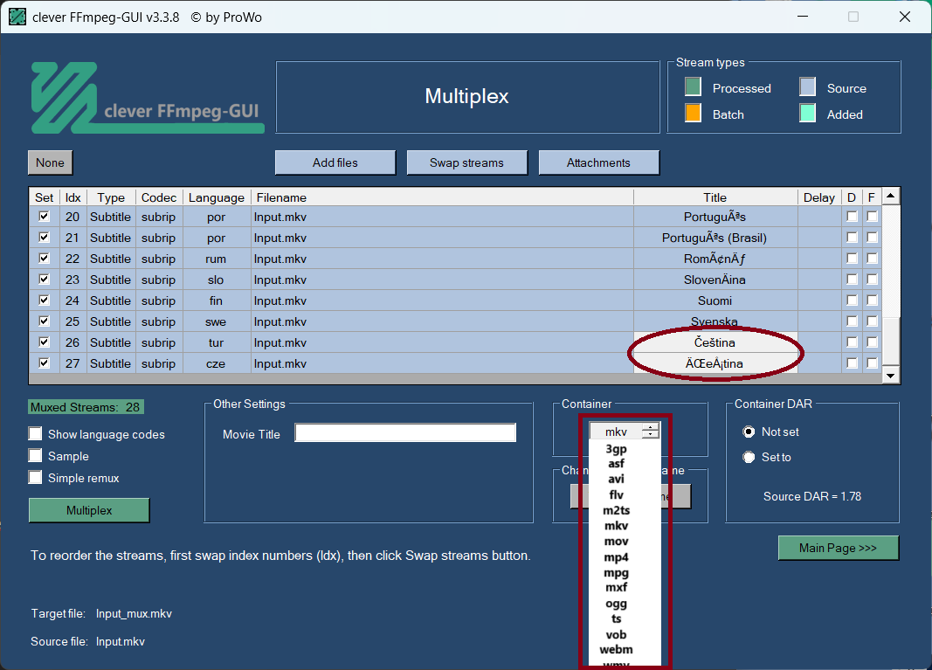Choose mpg from container list
Image resolution: width=932 pixels, height=670 pixels.
coord(617,572)
